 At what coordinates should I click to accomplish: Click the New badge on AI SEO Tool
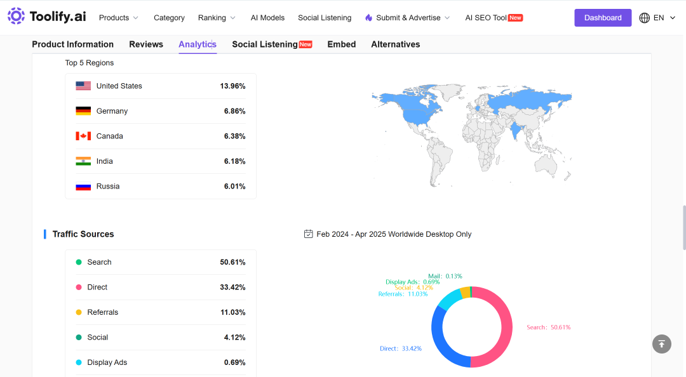(515, 18)
